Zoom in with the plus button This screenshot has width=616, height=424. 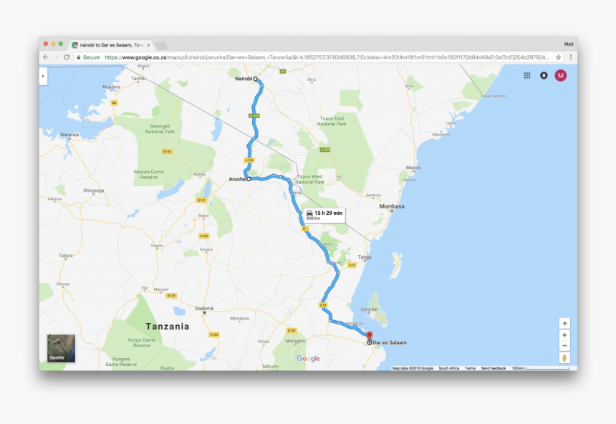pyautogui.click(x=564, y=335)
